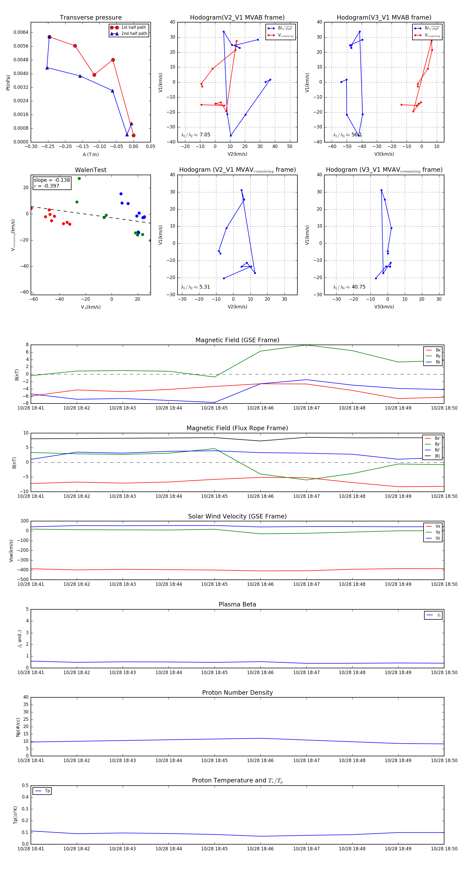The height and width of the screenshot is (872, 475).
Task: Click "10/28 18:47" tick under Plasma Beta panel
Action: click(306, 672)
